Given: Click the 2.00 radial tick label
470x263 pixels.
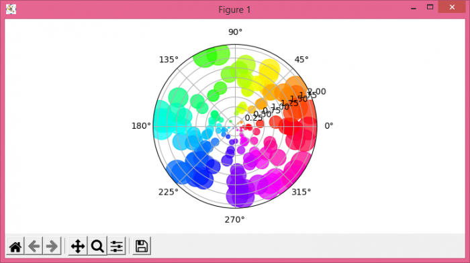Looking at the screenshot, I should click(317, 91).
